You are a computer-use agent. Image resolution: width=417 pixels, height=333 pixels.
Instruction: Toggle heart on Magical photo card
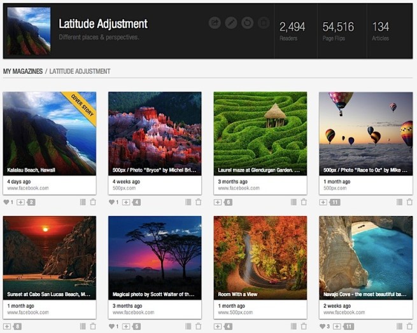pos(112,327)
